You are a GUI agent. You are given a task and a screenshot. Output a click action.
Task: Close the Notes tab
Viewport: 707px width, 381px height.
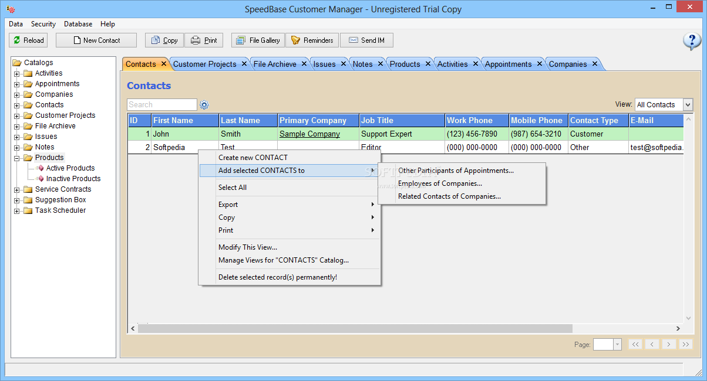point(381,64)
